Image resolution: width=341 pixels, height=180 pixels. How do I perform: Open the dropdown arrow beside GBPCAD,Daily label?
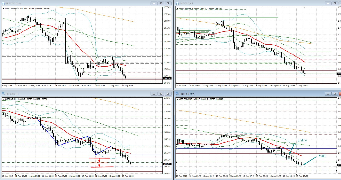point(3,8)
